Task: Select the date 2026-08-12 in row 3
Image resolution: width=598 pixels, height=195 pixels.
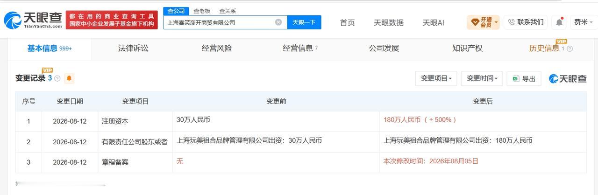Action: 70,162
